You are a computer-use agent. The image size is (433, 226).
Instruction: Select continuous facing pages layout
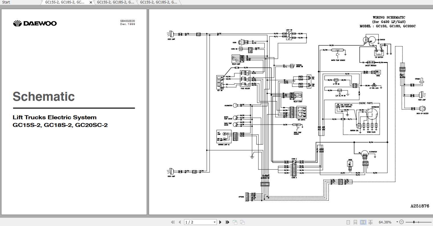pyautogui.click(x=370, y=222)
